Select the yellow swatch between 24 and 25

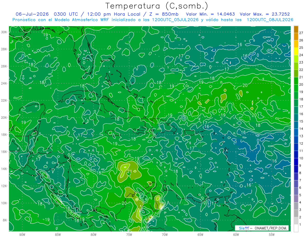click(296, 51)
